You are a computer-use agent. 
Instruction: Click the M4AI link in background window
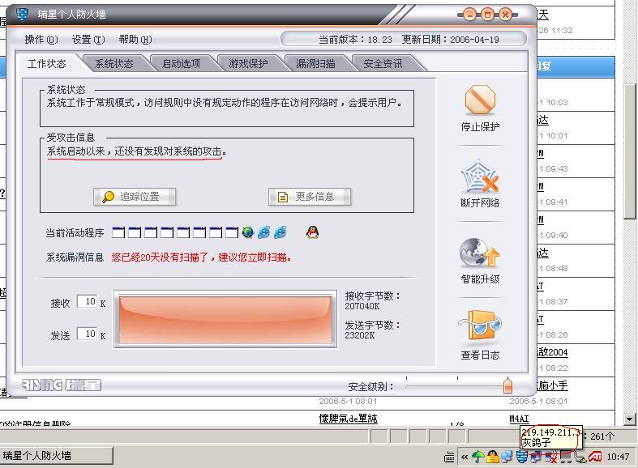coord(519,419)
